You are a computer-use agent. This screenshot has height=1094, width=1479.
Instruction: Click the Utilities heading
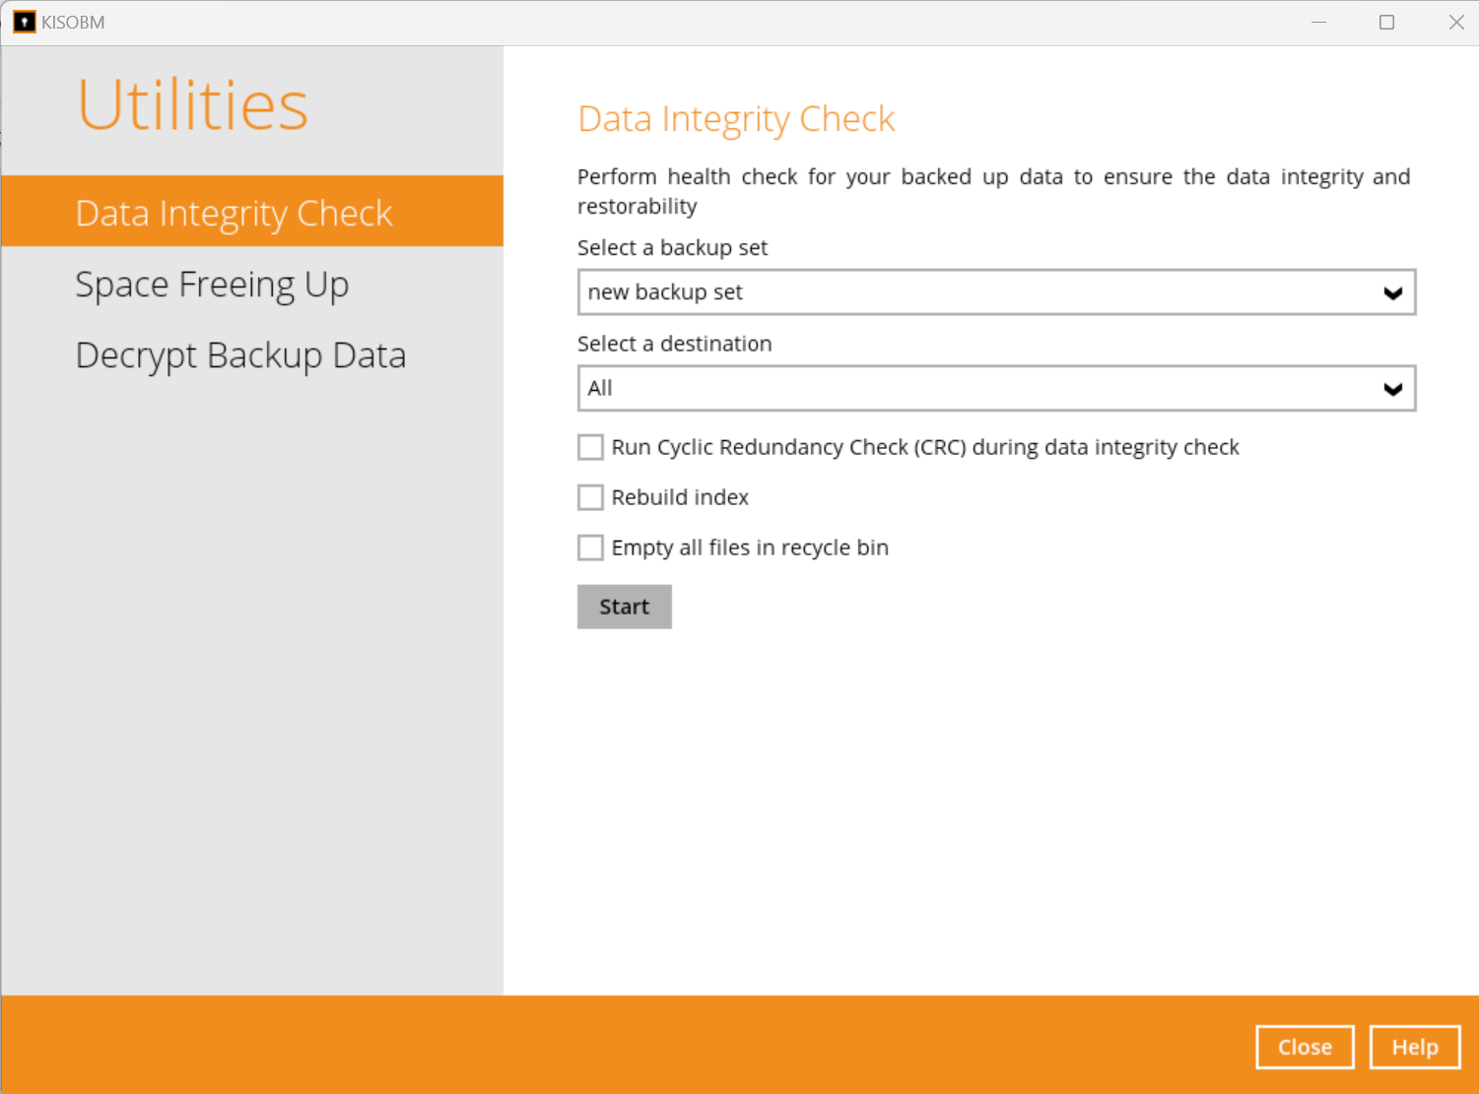coord(192,104)
